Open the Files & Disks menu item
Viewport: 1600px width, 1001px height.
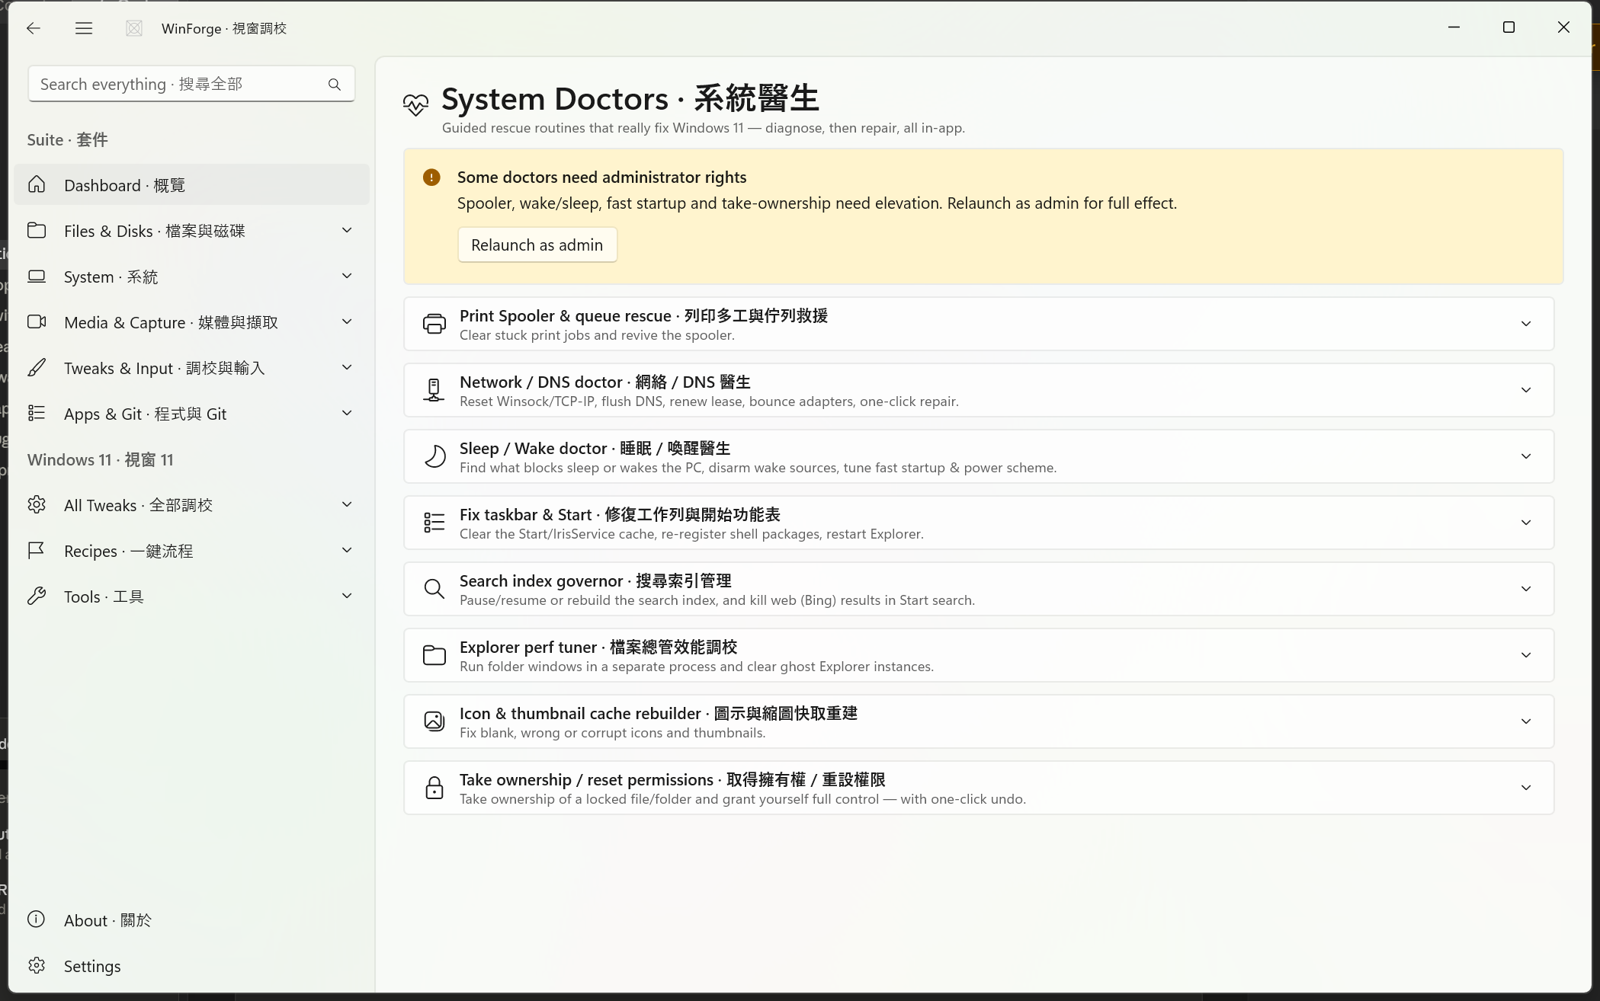pos(191,230)
